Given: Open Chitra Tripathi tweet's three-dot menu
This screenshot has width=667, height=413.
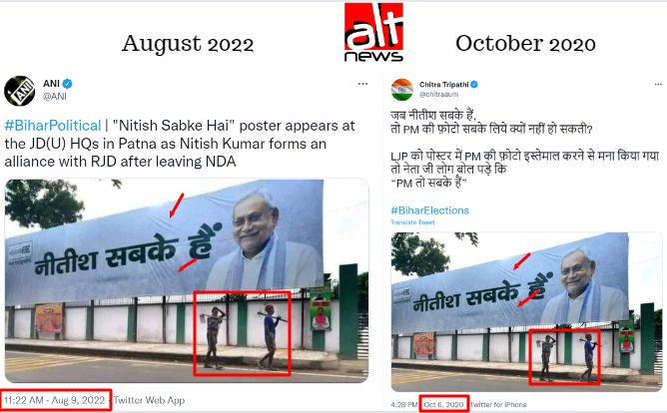Looking at the screenshot, I should tap(658, 84).
